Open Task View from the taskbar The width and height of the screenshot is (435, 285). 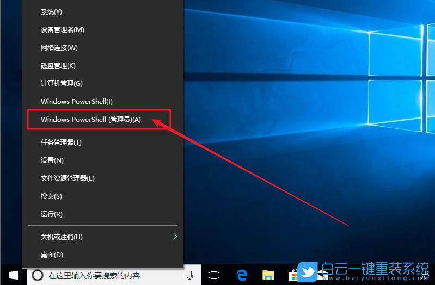214,275
